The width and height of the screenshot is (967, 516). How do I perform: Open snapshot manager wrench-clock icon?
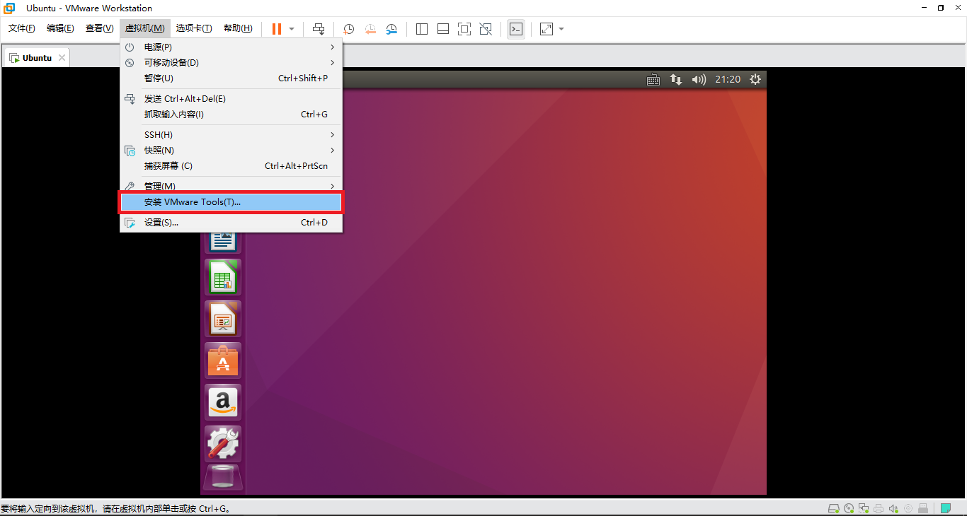pyautogui.click(x=391, y=29)
